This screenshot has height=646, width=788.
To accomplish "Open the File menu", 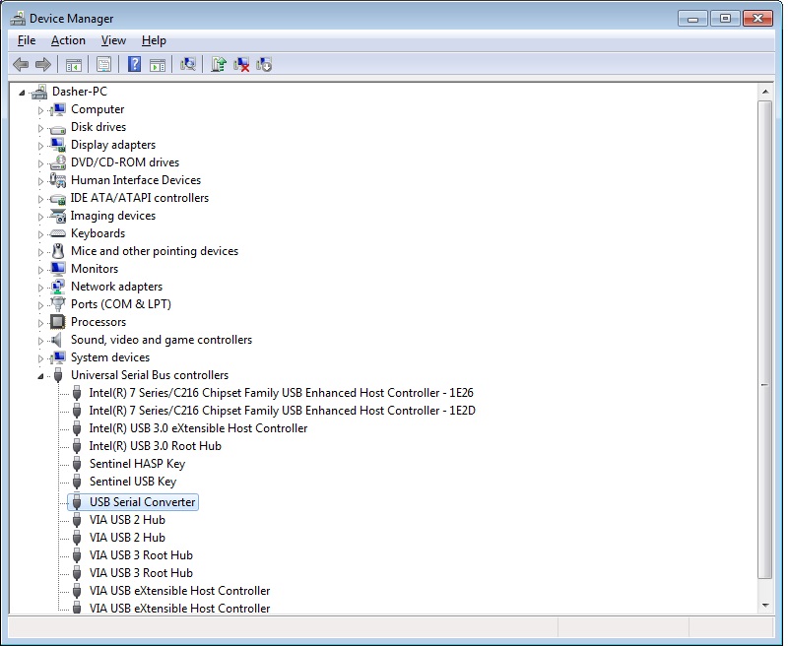I will click(x=27, y=40).
